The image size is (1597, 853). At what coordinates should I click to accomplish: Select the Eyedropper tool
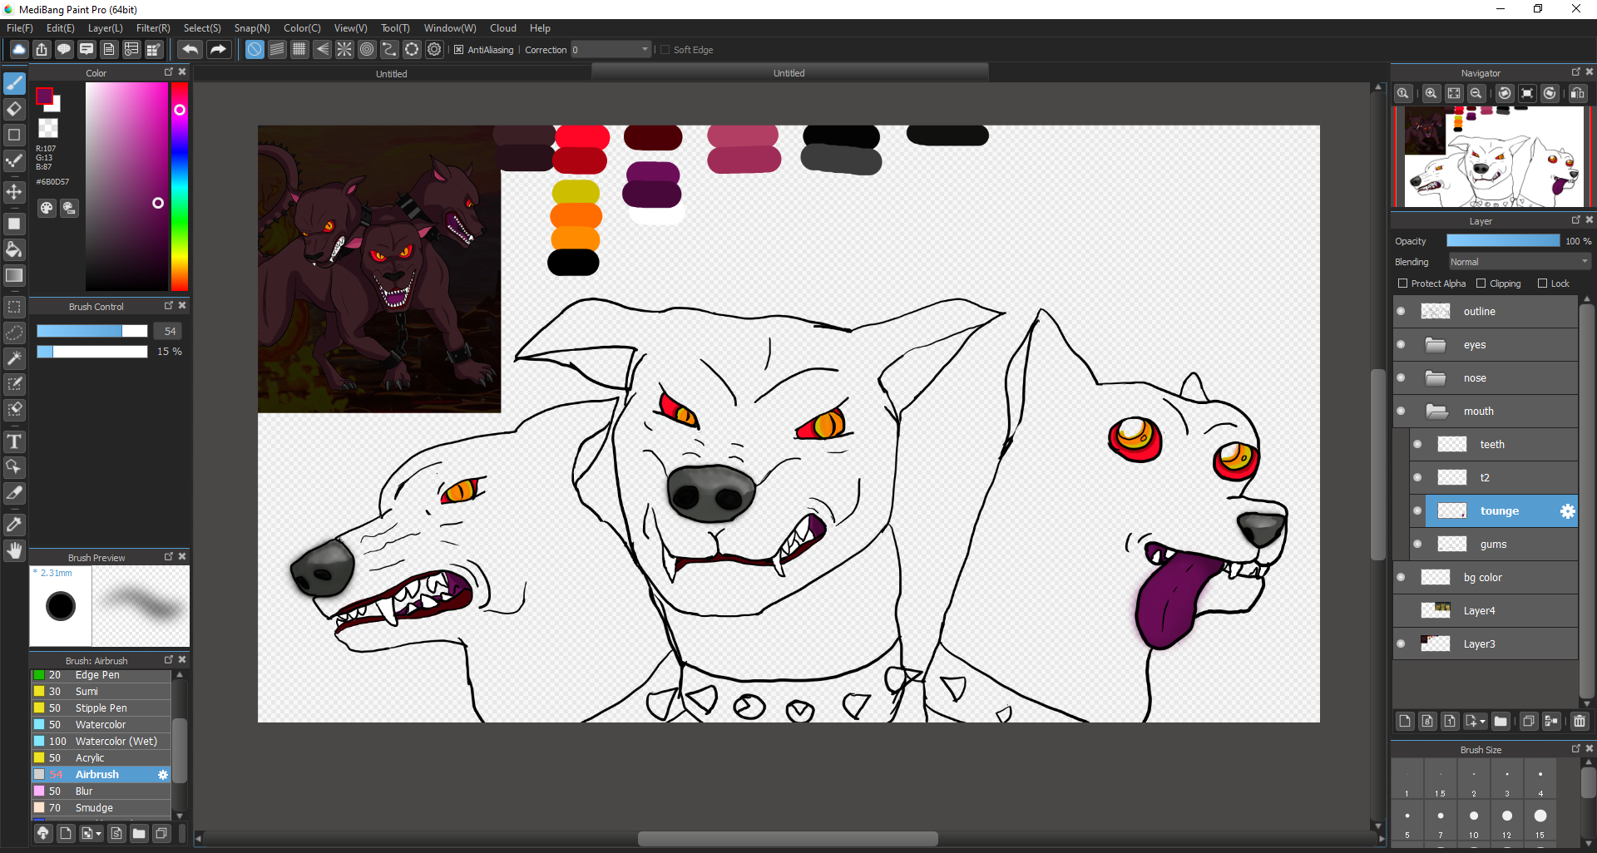point(14,525)
